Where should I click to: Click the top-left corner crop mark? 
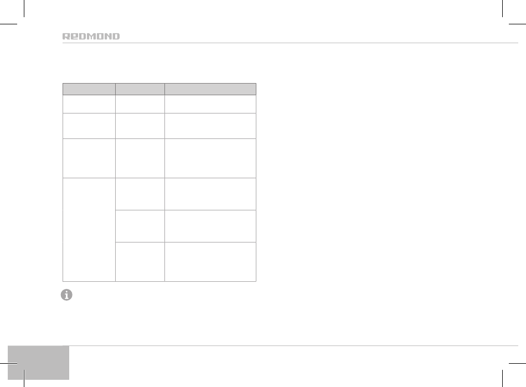click(x=17, y=16)
